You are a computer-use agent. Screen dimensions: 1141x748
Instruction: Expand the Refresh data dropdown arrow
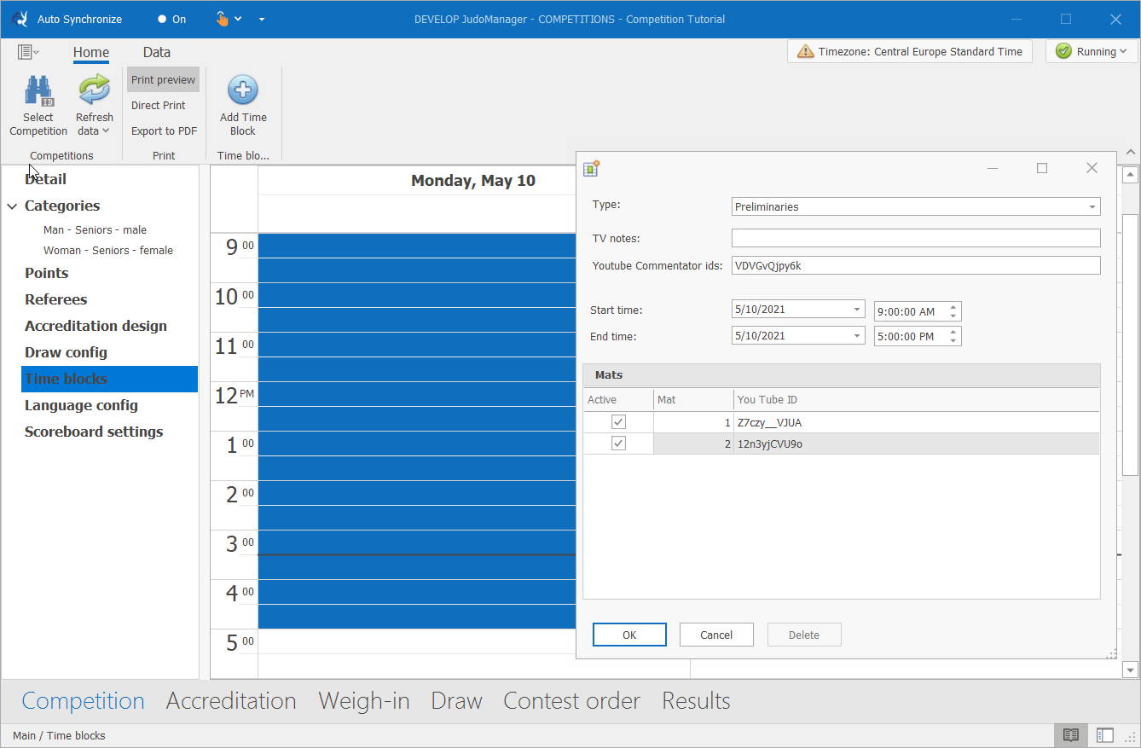(106, 130)
